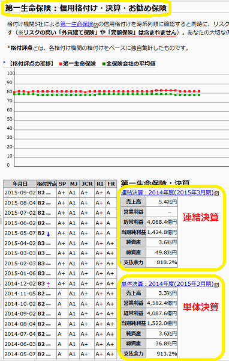
Task: Click 総資産 value 36.8兆円
Action: (x=162, y=344)
